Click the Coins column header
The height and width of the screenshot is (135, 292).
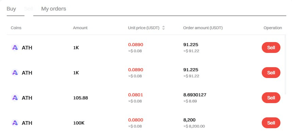[x=16, y=28]
